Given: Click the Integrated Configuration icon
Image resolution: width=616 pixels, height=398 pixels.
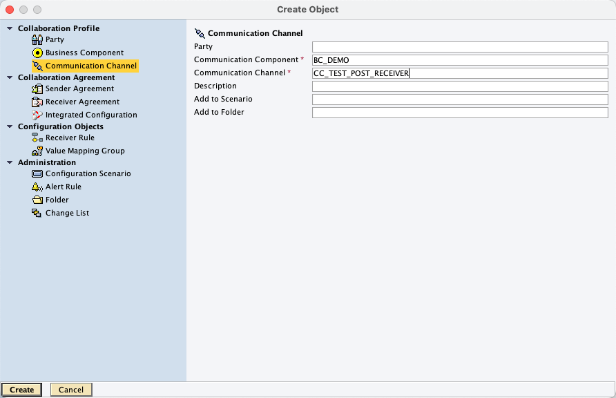Looking at the screenshot, I should click(x=37, y=115).
